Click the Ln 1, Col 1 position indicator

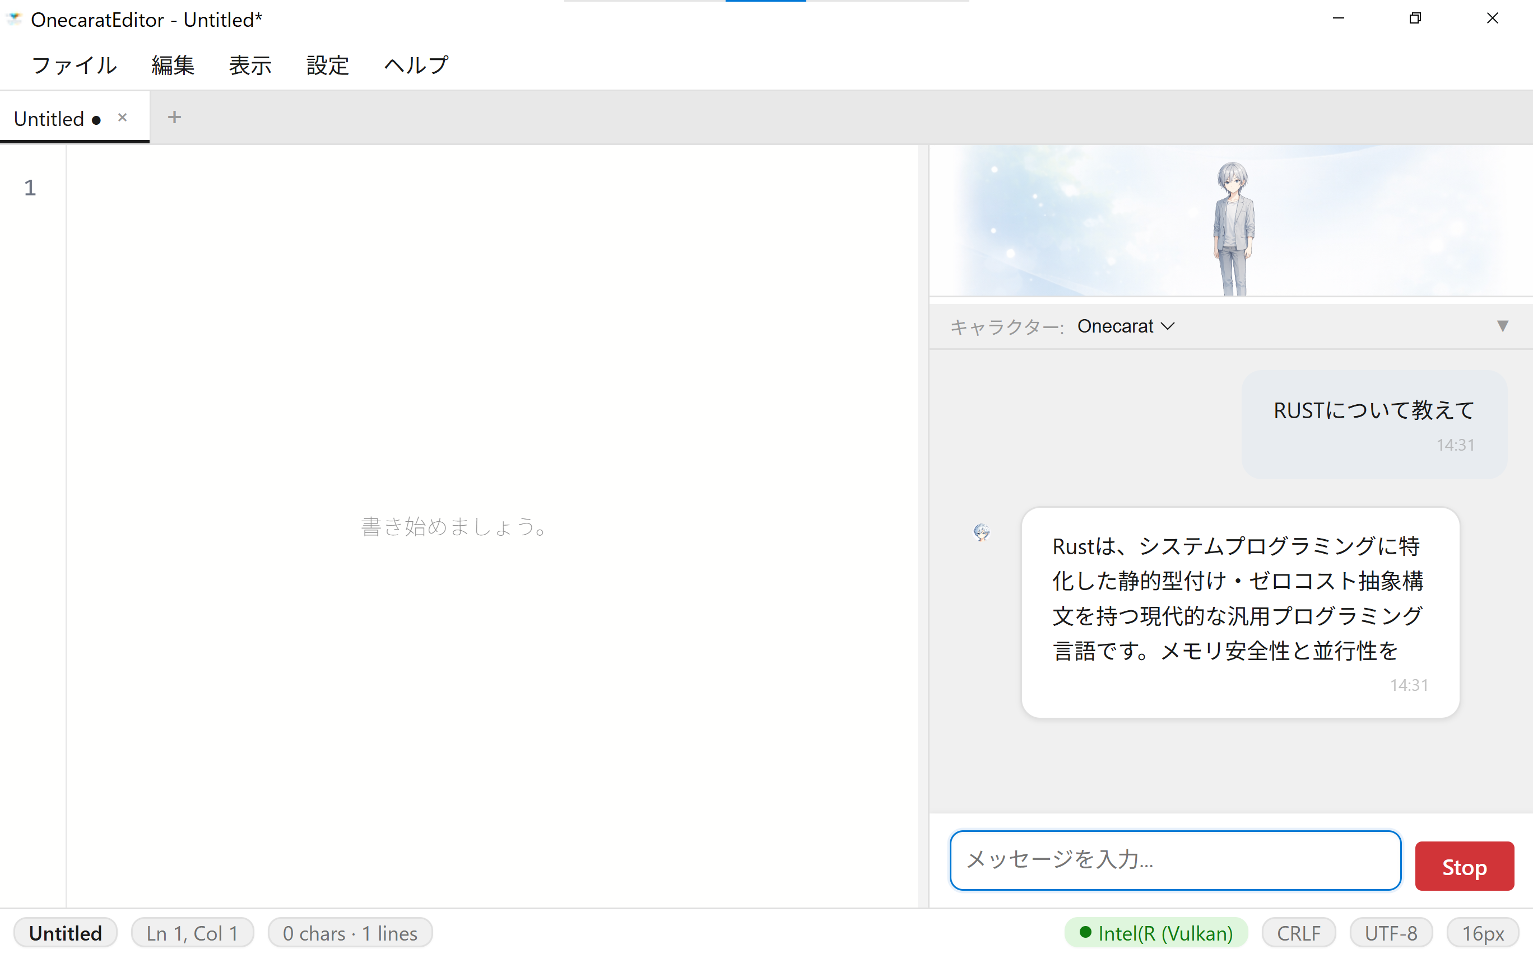point(192,933)
